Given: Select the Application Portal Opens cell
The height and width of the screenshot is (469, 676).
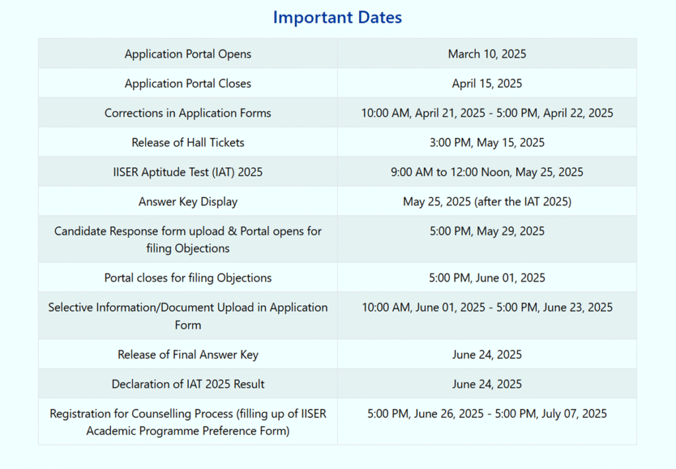Looking at the screenshot, I should point(188,54).
